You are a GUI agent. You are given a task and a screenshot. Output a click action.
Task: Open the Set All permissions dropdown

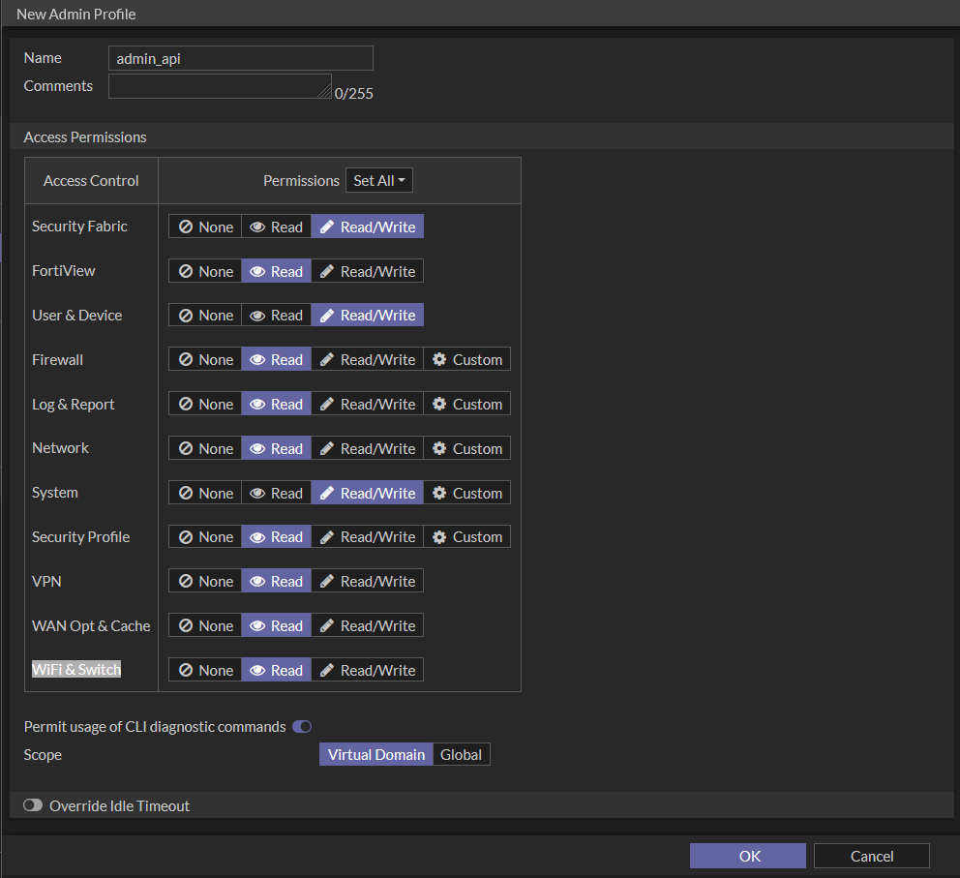tap(378, 179)
